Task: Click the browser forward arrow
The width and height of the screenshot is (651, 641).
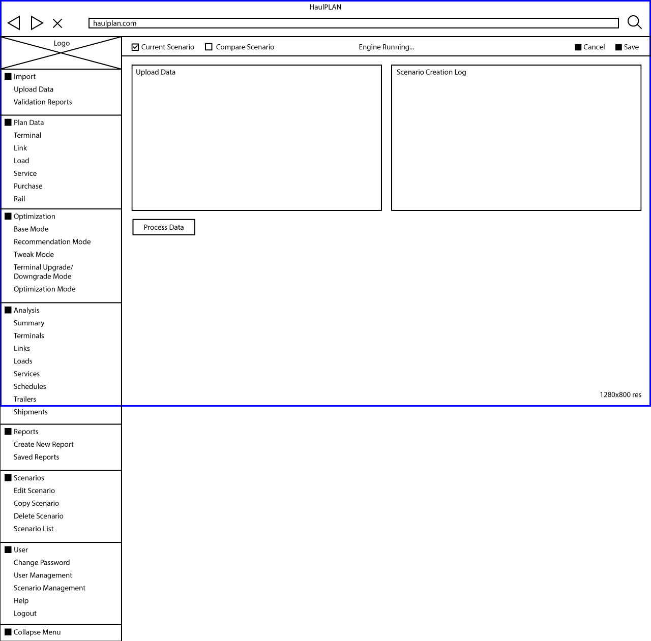Action: (x=37, y=23)
